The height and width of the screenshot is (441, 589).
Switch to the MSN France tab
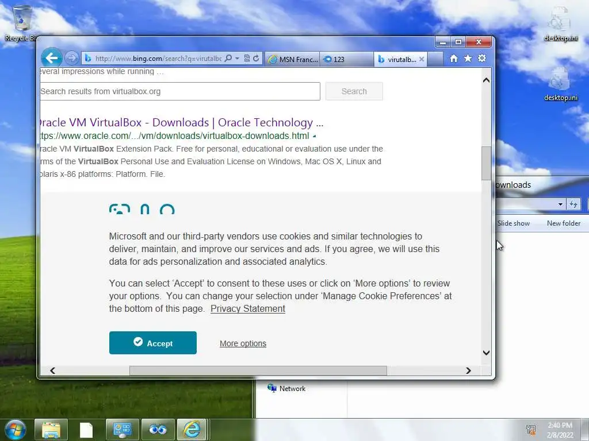pos(293,59)
